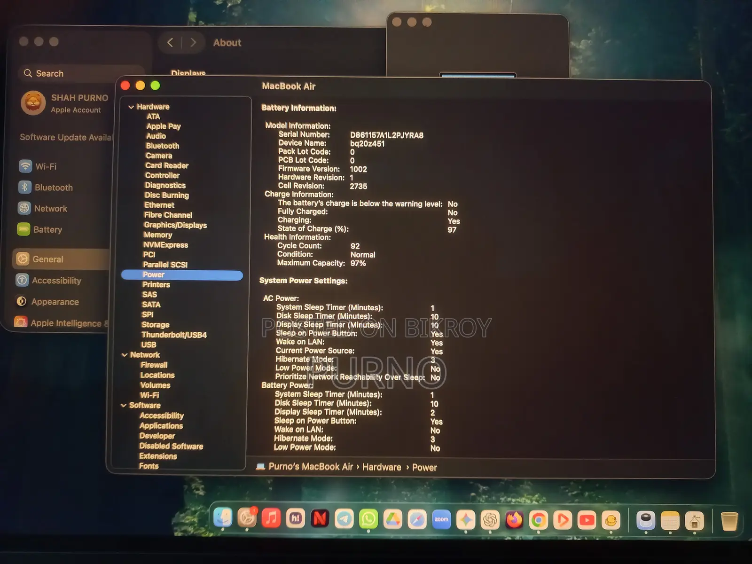Click the Apple Intelligence icon in System Settings

coord(21,322)
